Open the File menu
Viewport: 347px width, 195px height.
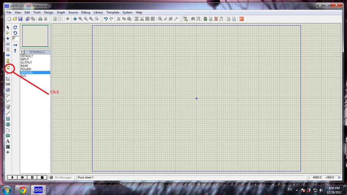tap(9, 13)
